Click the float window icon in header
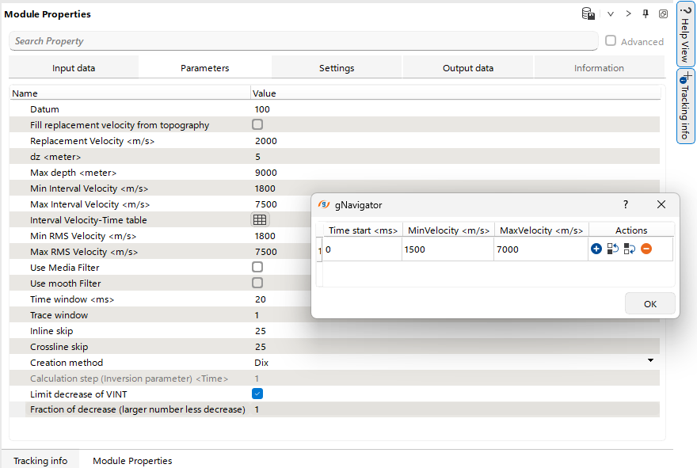This screenshot has height=468, width=697. pos(663,13)
